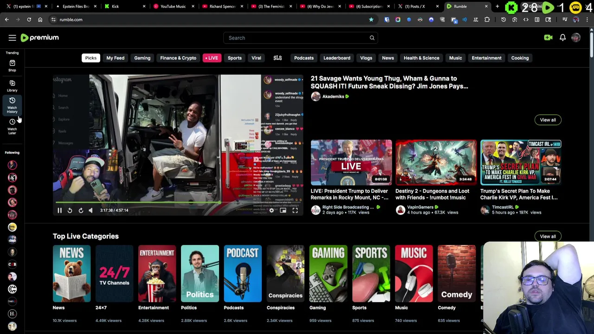Open the VapinGamers channel link
594x334 pixels.
pos(420,207)
